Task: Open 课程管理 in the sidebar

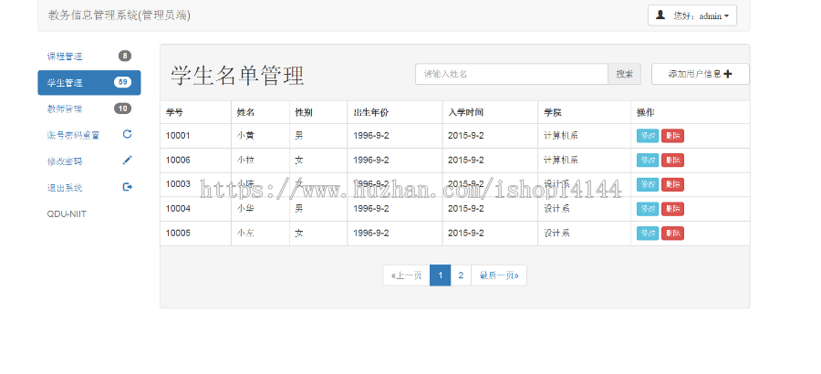Action: pyautogui.click(x=89, y=57)
